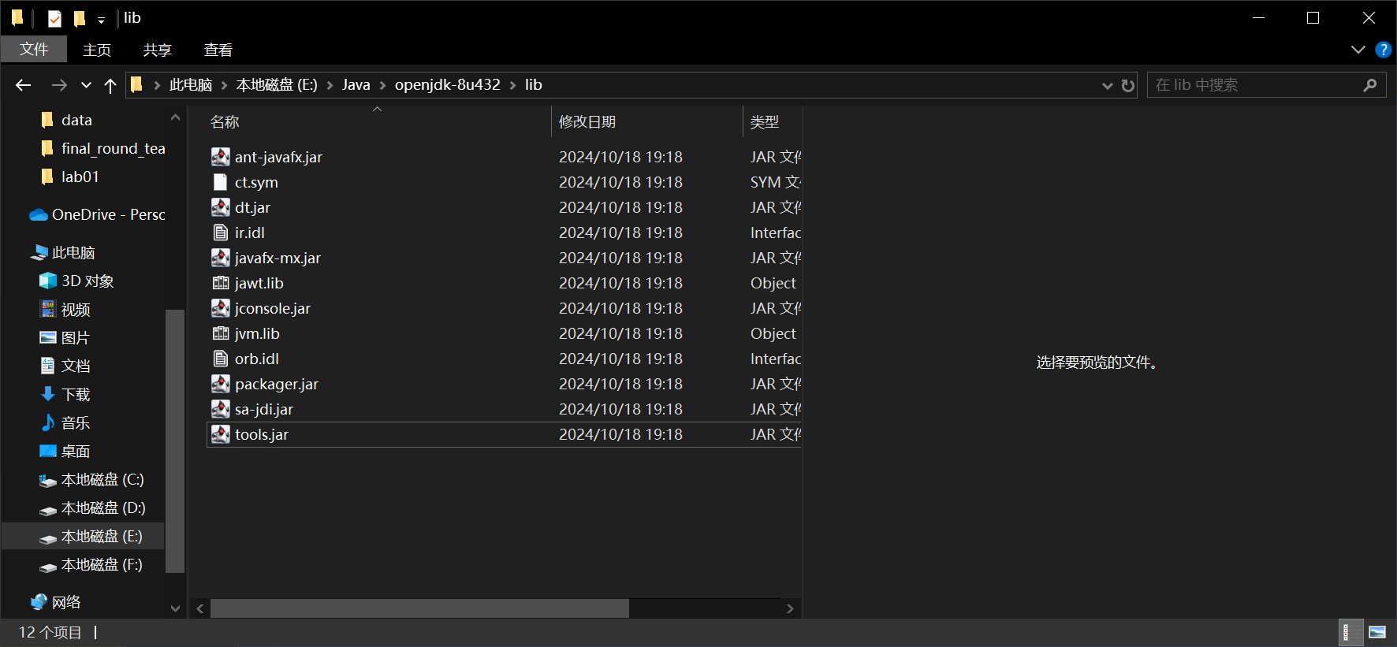Click the javafx-mx.jar file icon
1397x647 pixels.
[x=221, y=258]
